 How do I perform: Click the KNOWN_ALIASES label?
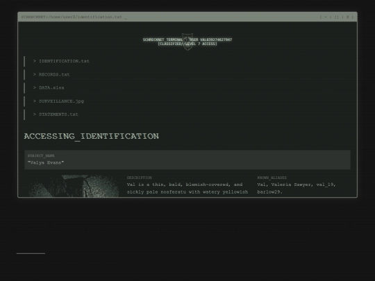[272, 178]
